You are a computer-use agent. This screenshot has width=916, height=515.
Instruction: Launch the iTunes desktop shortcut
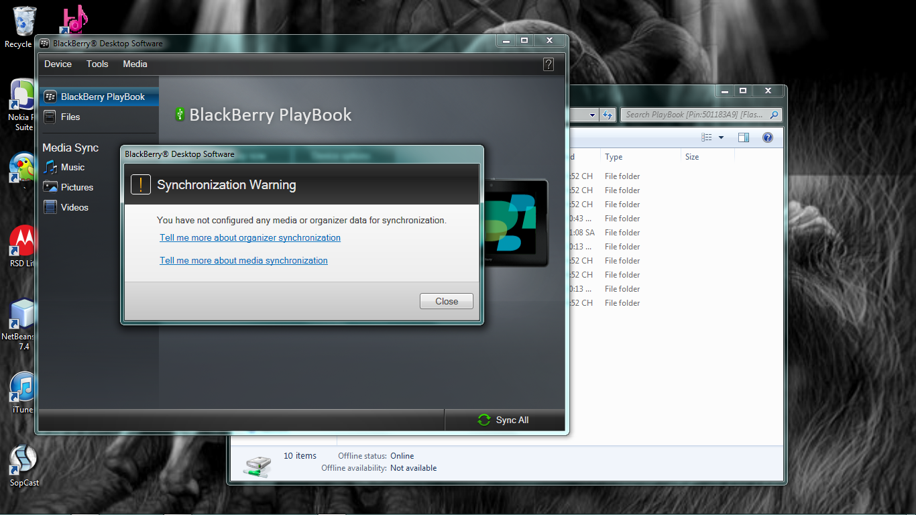(22, 393)
